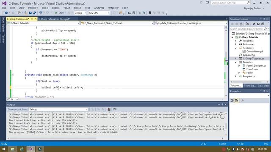Open the VIEW menu
The image size is (271, 152).
(22, 8)
